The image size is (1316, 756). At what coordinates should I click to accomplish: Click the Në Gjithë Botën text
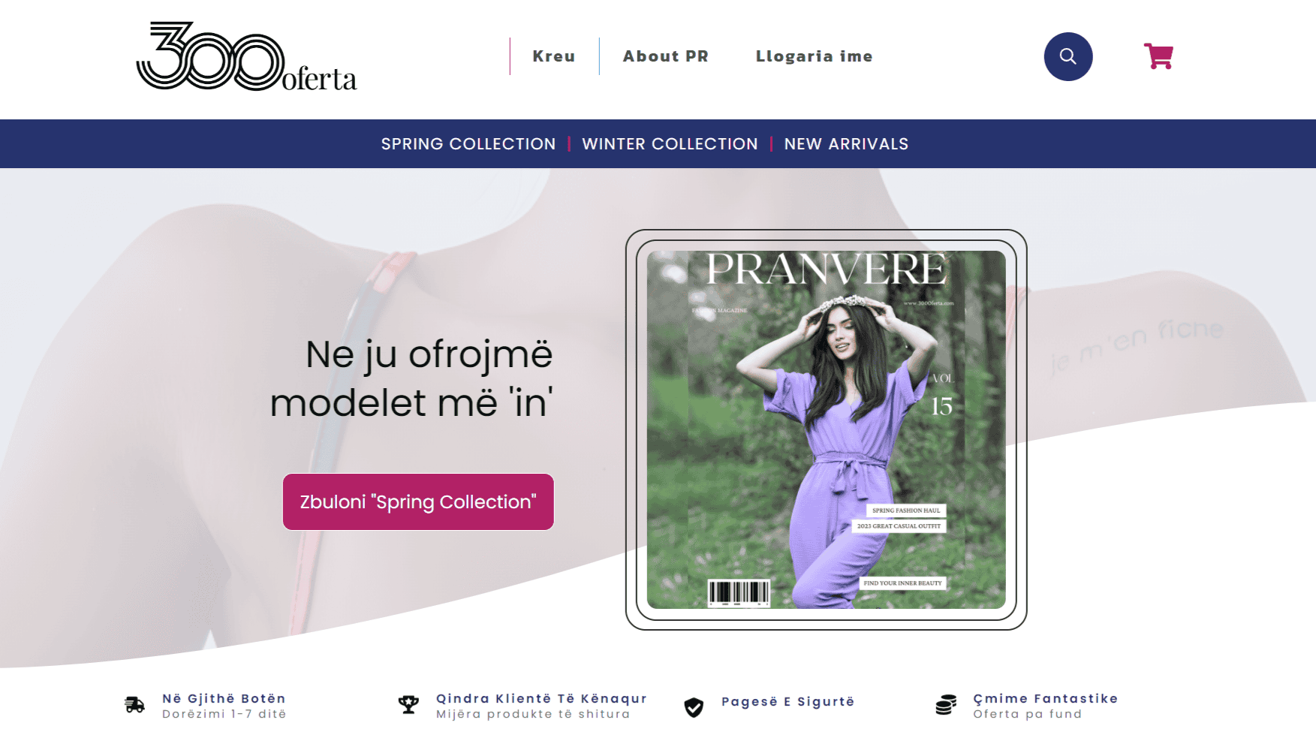(x=224, y=698)
